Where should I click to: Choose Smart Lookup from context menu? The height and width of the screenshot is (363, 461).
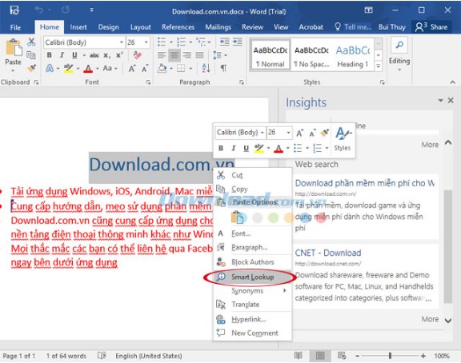(x=253, y=277)
